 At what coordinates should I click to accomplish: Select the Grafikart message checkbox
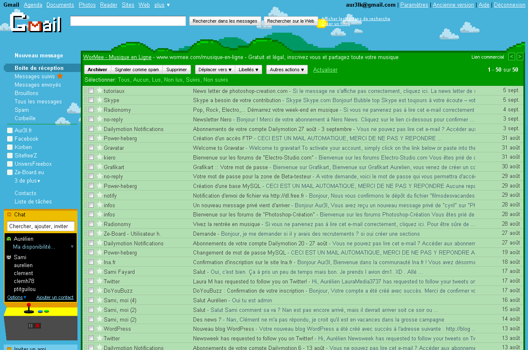click(x=91, y=167)
